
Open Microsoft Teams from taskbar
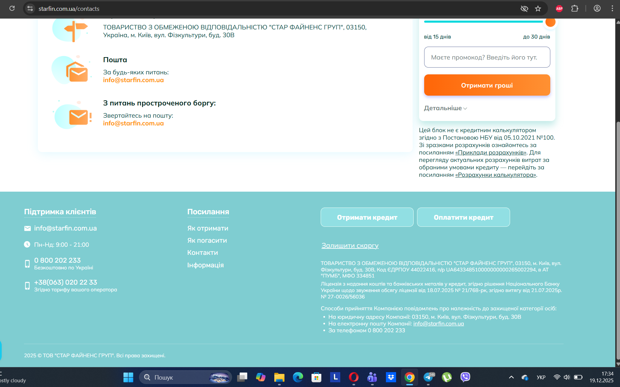click(372, 377)
